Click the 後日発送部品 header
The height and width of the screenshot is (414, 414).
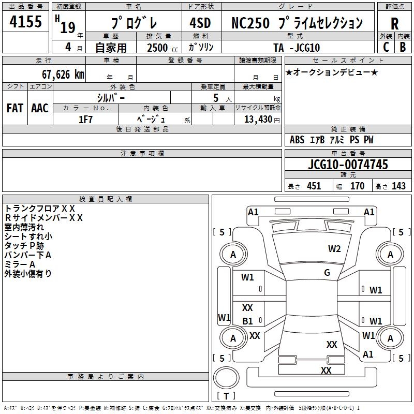click(142, 129)
